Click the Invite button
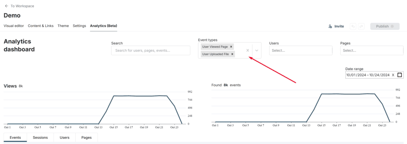The image size is (407, 144). point(336,26)
